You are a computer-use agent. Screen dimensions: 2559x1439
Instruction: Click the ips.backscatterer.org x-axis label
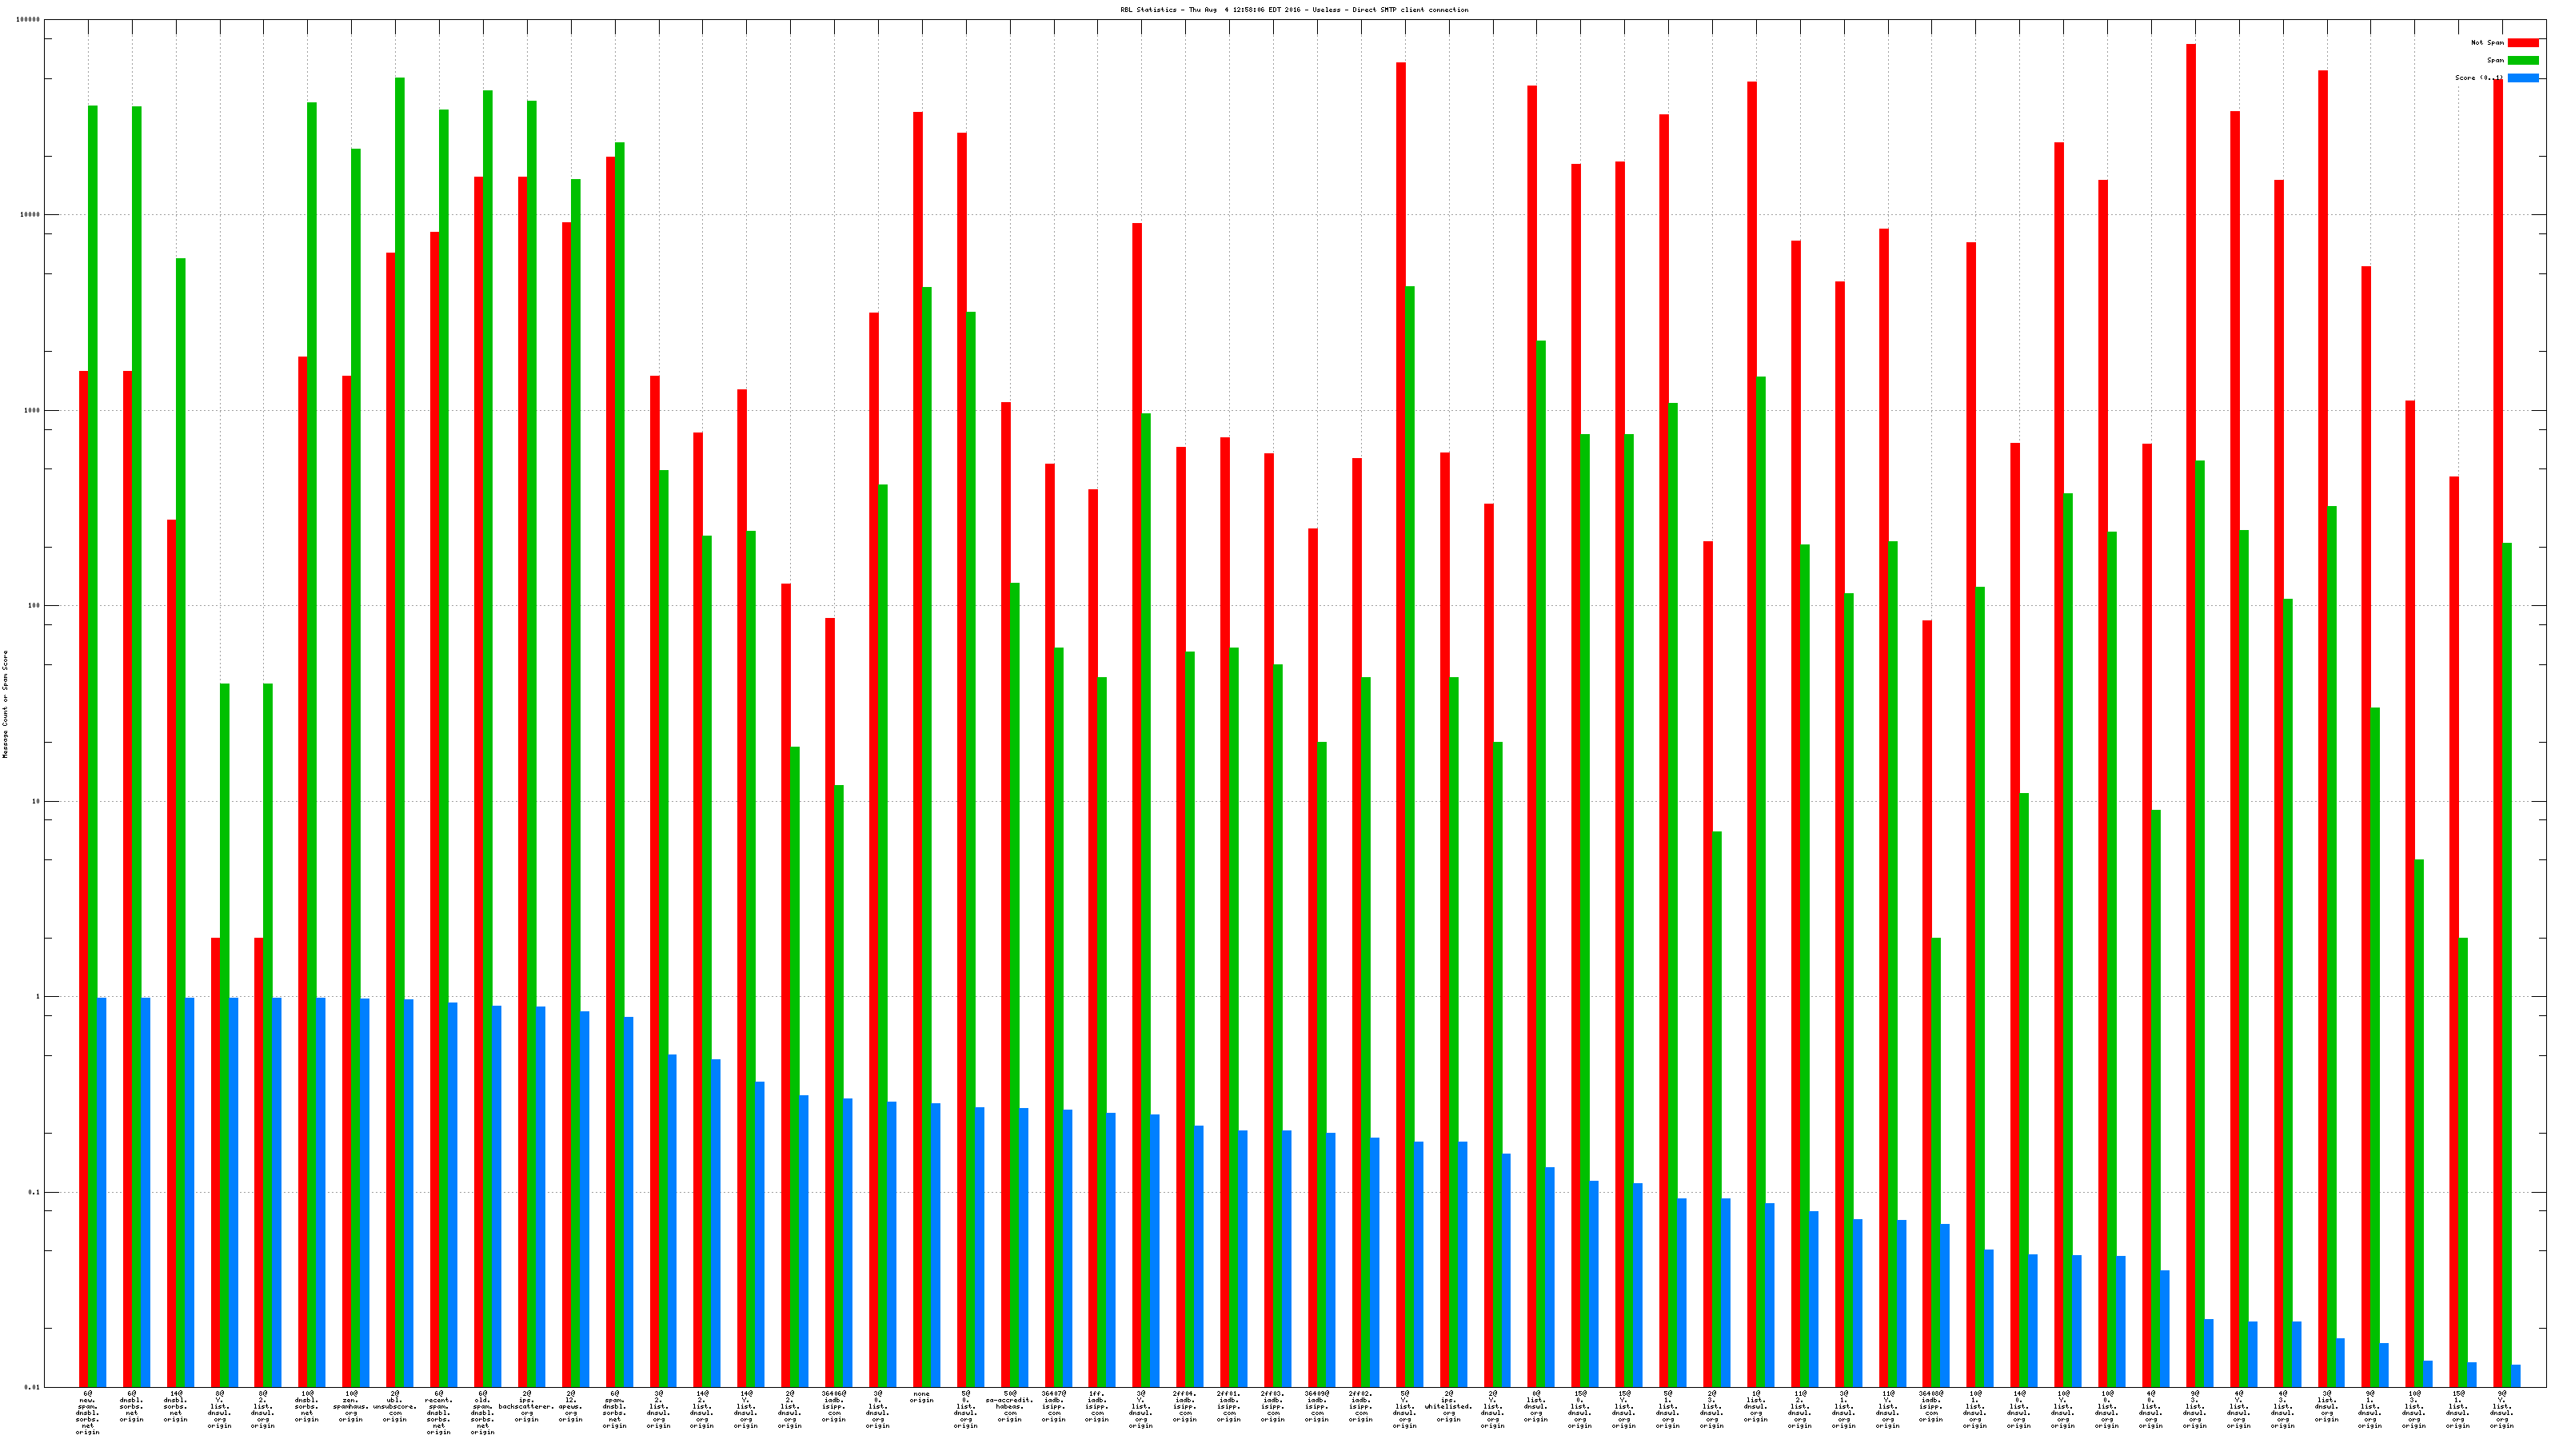coord(526,1406)
